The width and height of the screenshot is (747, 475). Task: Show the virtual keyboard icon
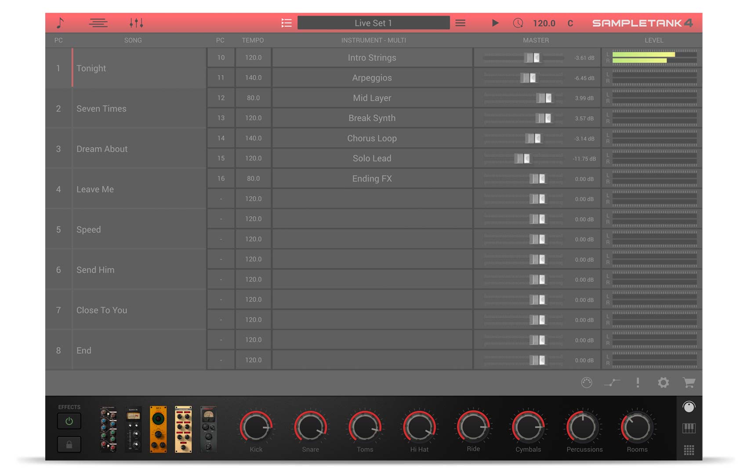689,428
